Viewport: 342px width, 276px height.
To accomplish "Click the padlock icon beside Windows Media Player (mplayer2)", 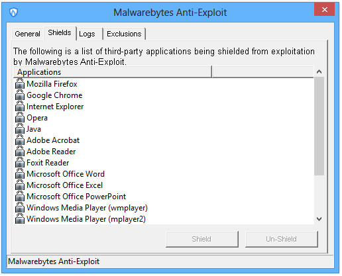I will [20, 219].
